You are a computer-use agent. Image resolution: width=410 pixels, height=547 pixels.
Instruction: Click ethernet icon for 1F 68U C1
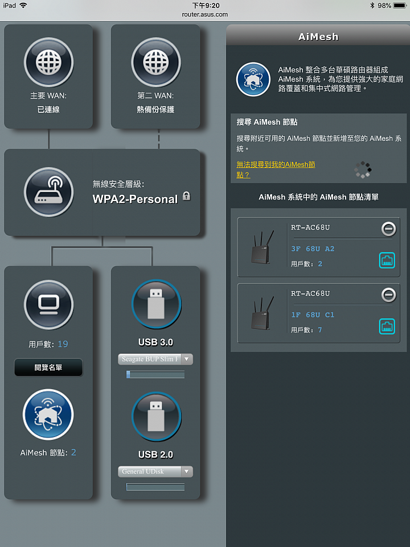click(x=387, y=326)
